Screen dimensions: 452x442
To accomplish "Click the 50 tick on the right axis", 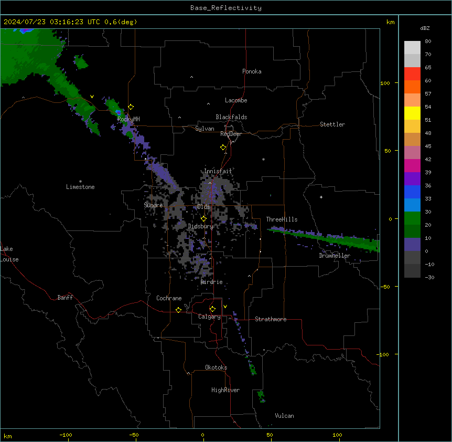I will 388,151.
